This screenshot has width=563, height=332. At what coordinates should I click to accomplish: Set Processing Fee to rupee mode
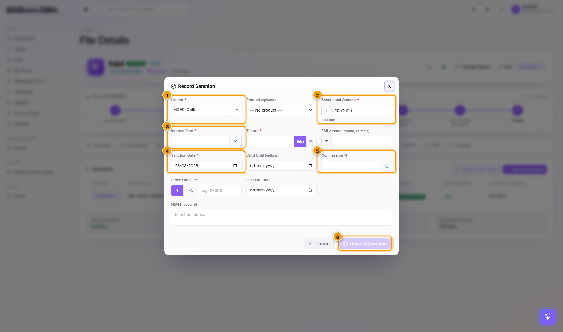tap(177, 191)
